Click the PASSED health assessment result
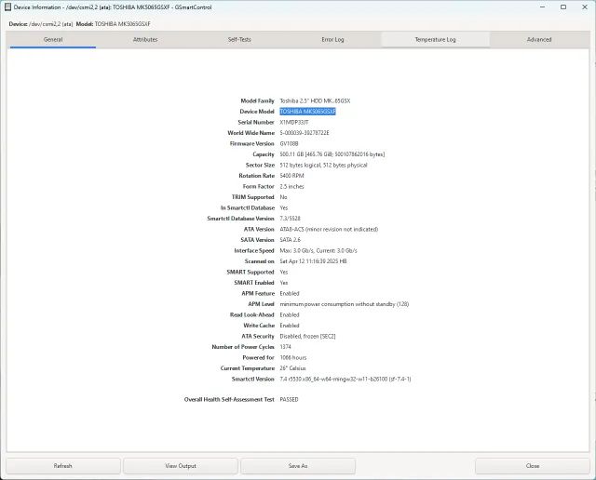Image resolution: width=596 pixels, height=480 pixels. point(289,399)
